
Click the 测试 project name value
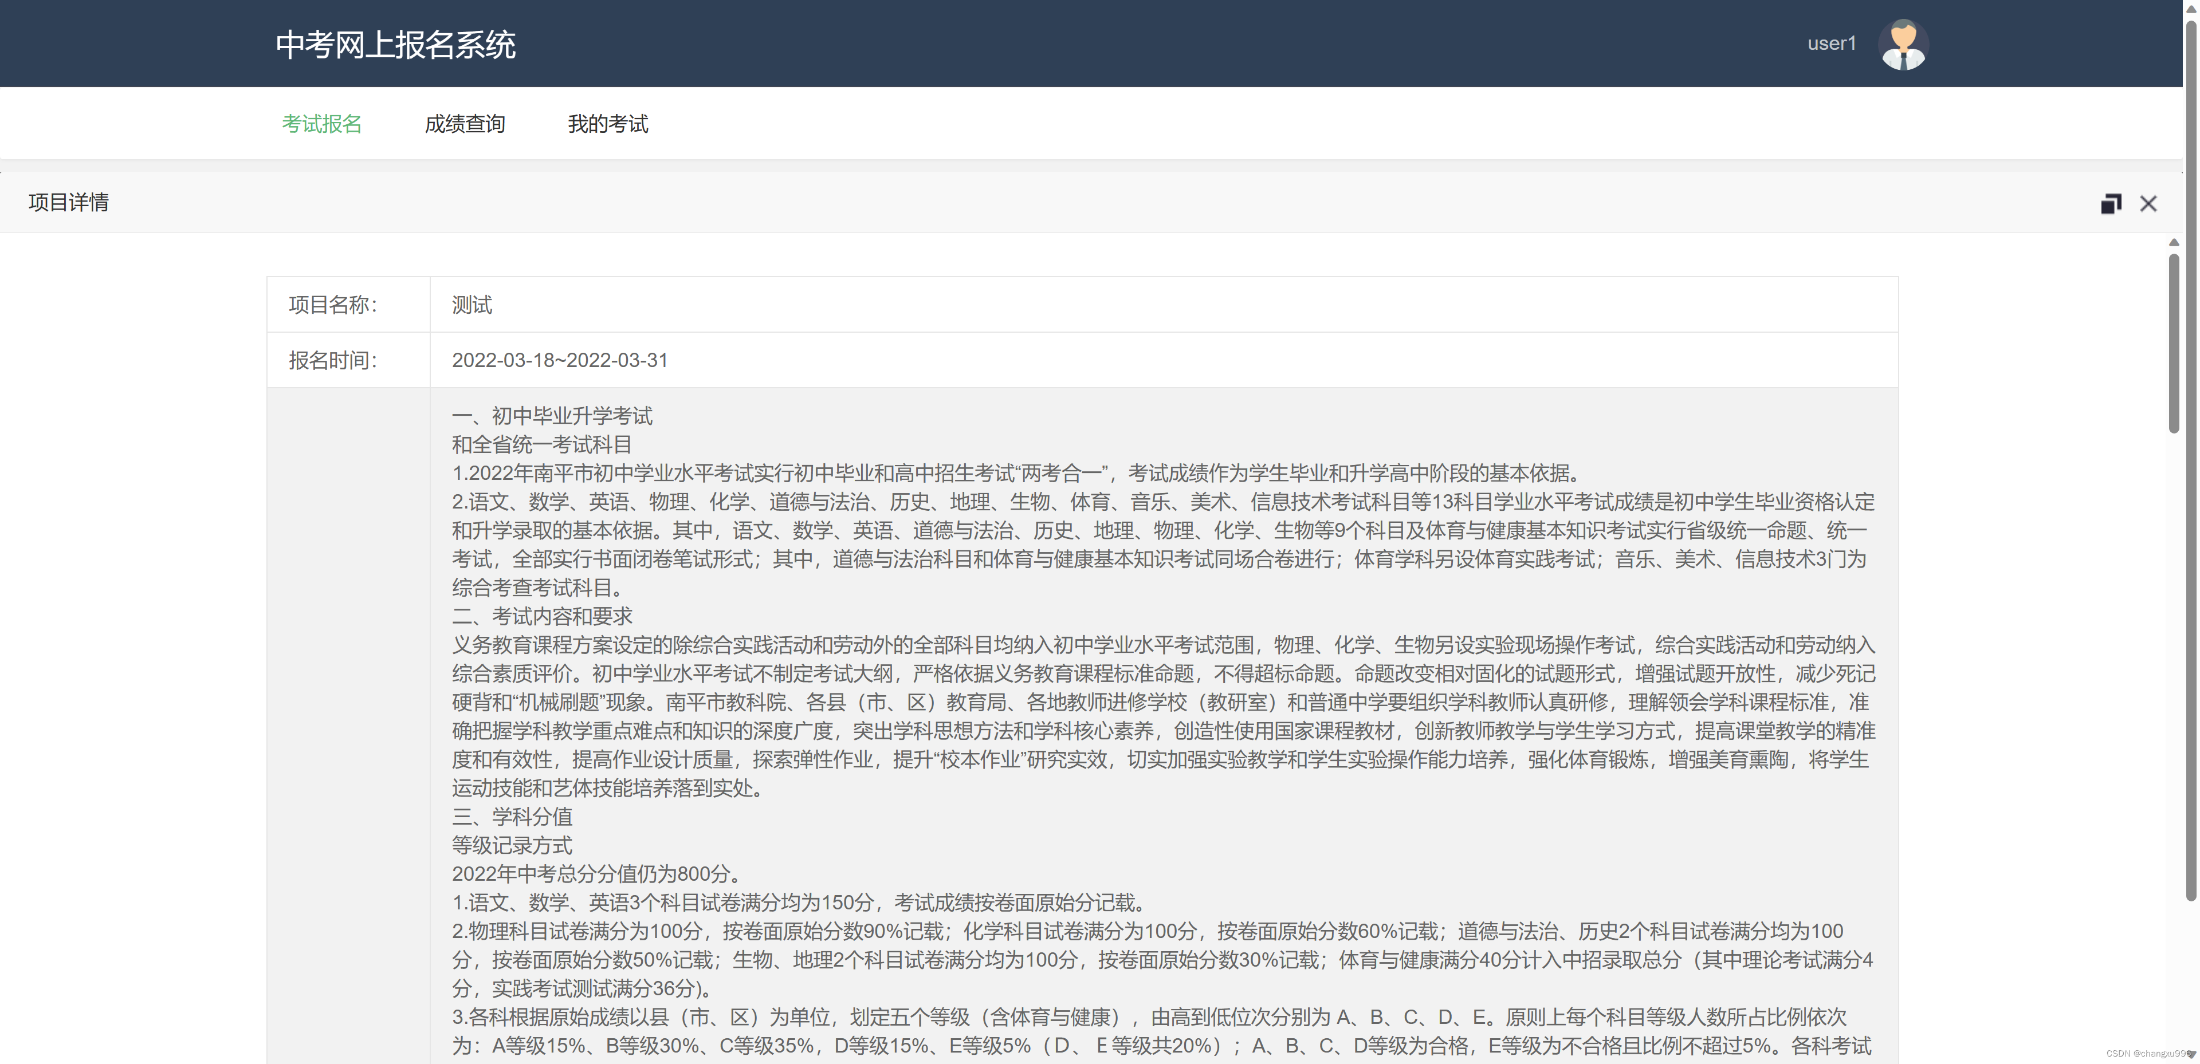click(472, 305)
